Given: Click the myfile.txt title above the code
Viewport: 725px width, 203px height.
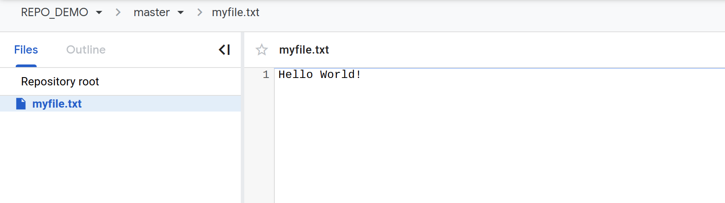Looking at the screenshot, I should [304, 50].
